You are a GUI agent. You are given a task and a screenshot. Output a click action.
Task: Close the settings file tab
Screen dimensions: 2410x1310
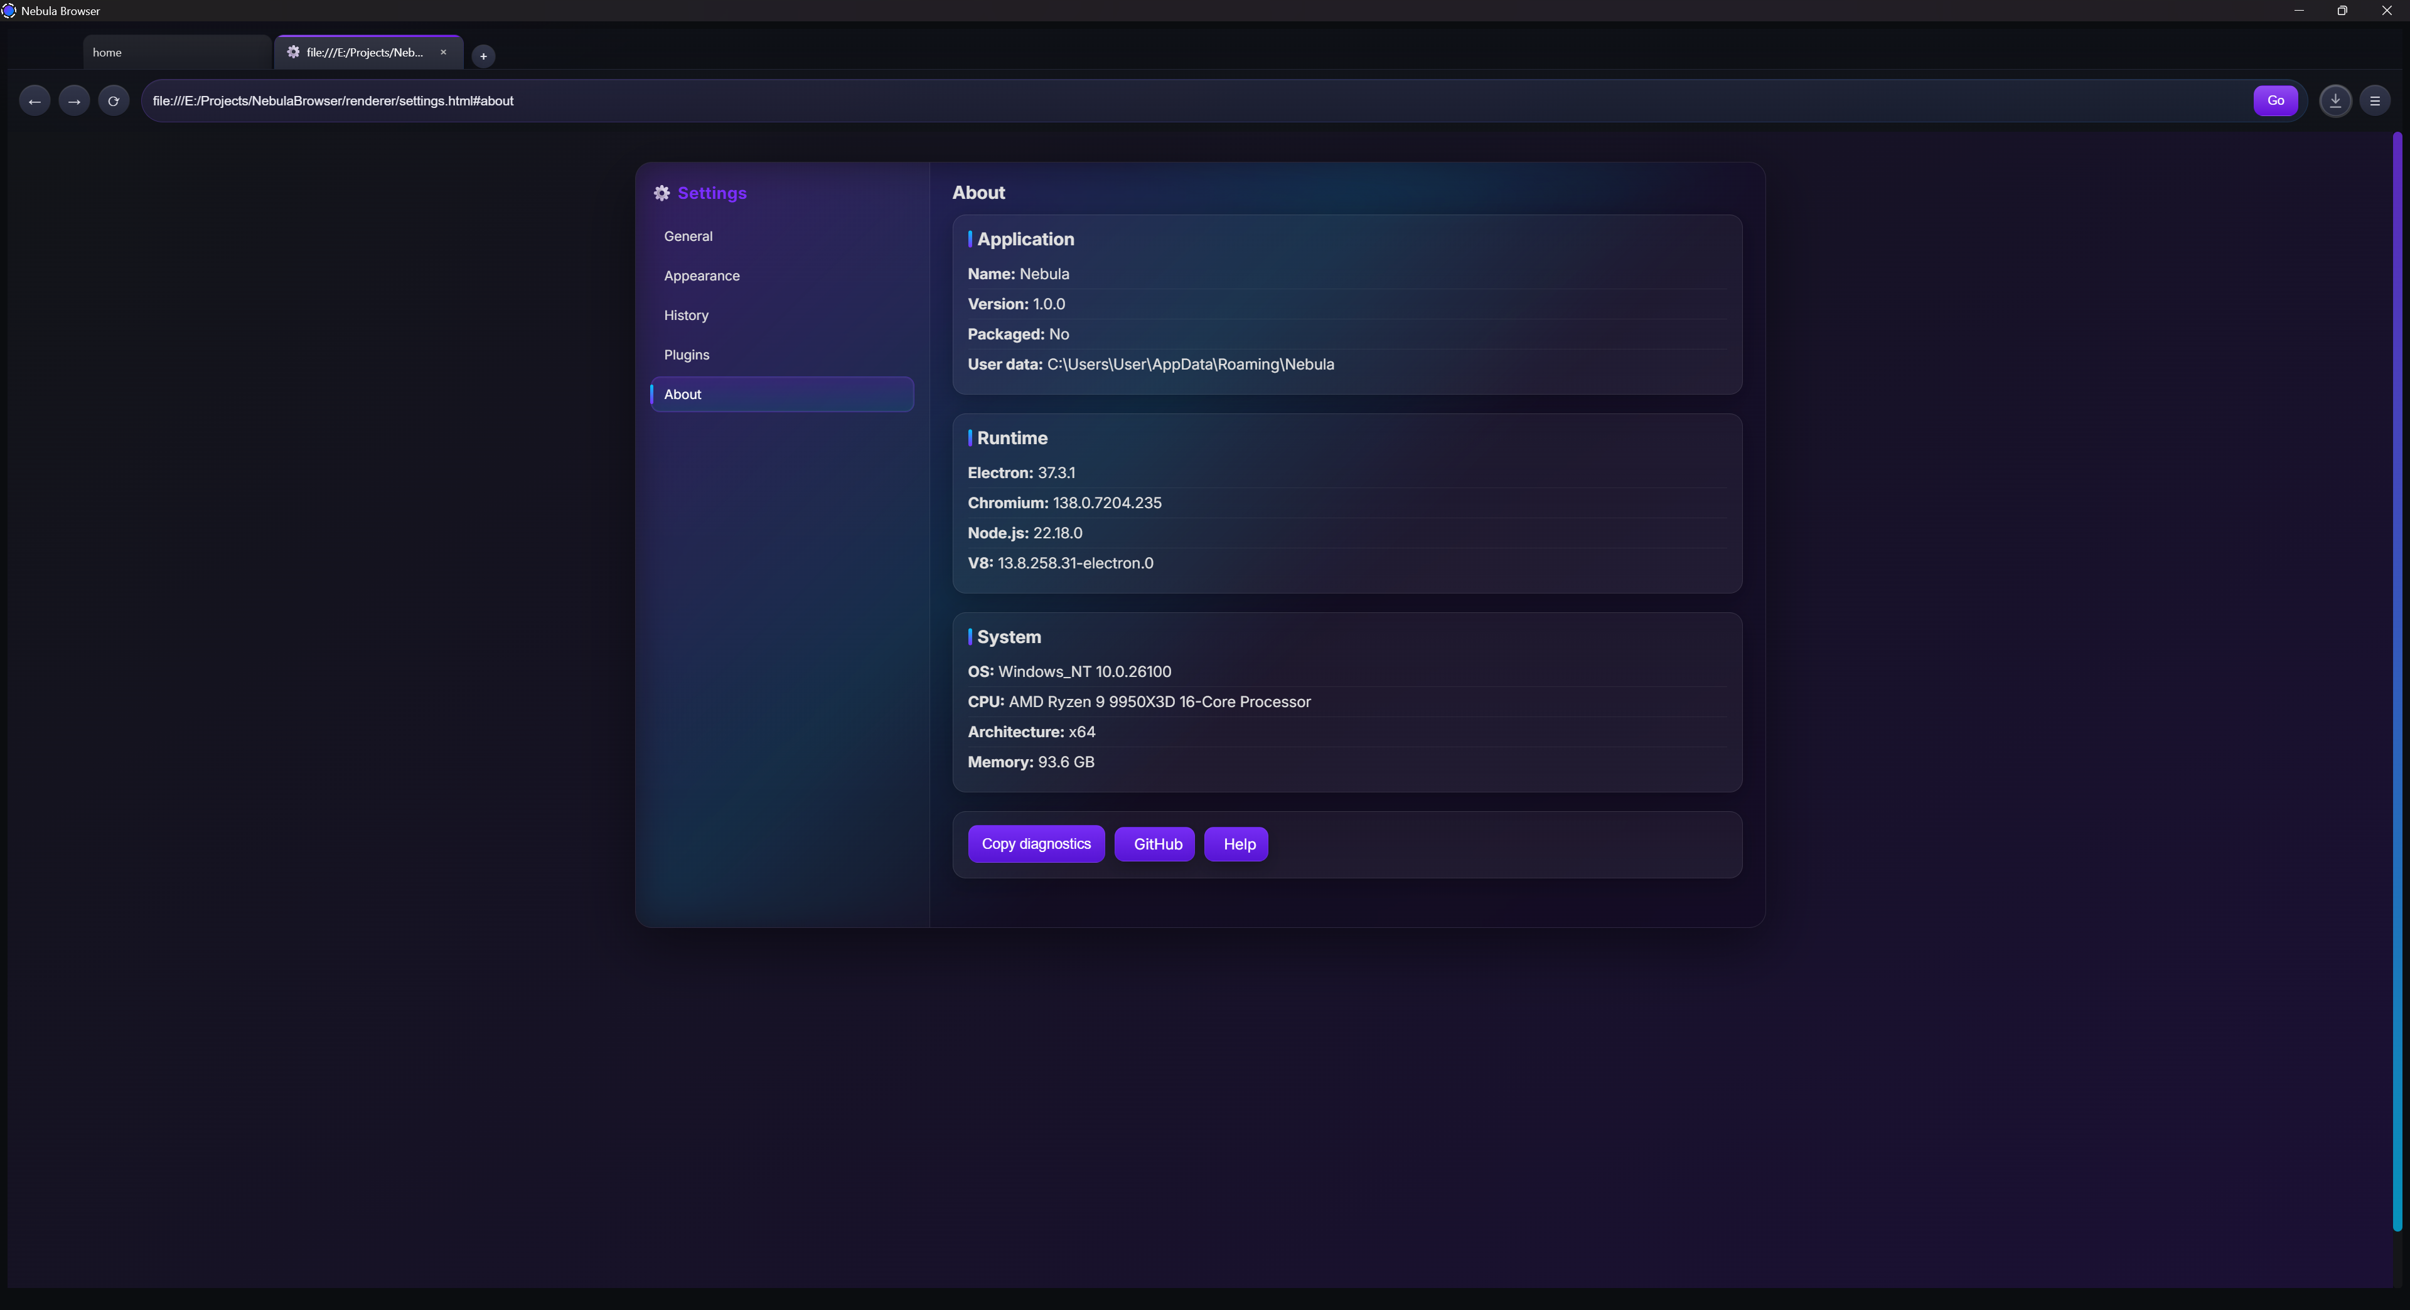(444, 52)
